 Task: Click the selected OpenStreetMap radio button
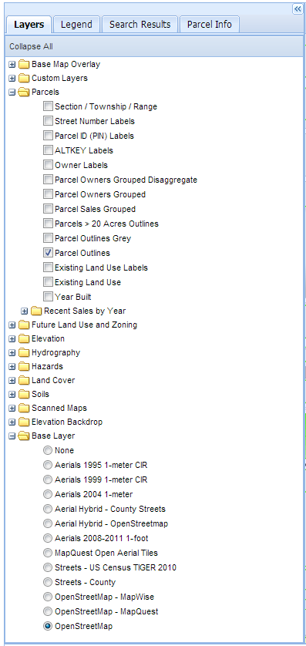[x=49, y=626]
